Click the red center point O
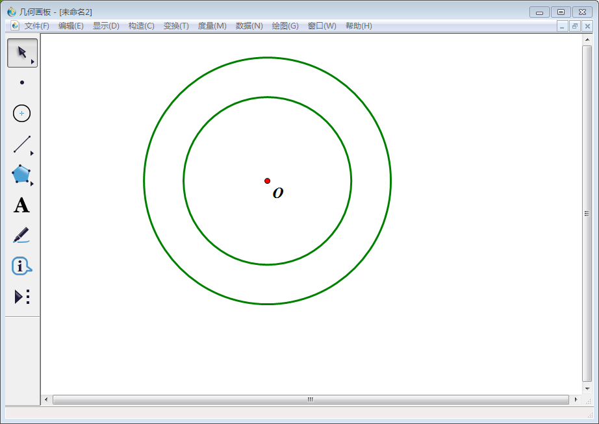The height and width of the screenshot is (424, 599). click(267, 181)
